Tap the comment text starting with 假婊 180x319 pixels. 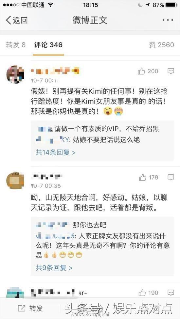99,101
